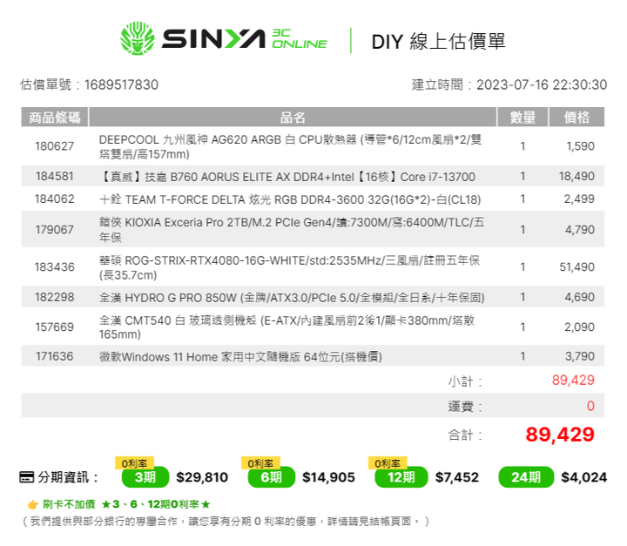Screen dimensions: 627x546
Task: Click the product barcode 182298
Action: point(54,297)
